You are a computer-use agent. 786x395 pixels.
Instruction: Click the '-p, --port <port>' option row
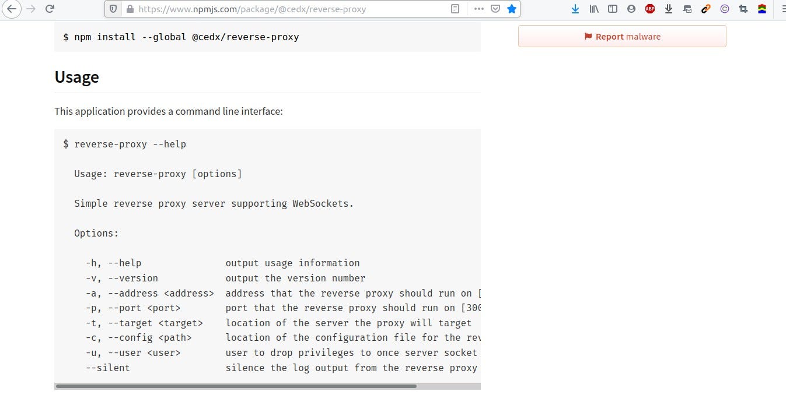coord(283,308)
